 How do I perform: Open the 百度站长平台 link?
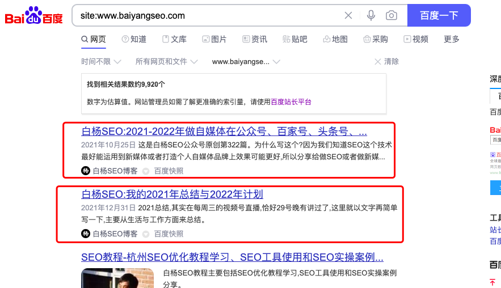click(x=291, y=102)
